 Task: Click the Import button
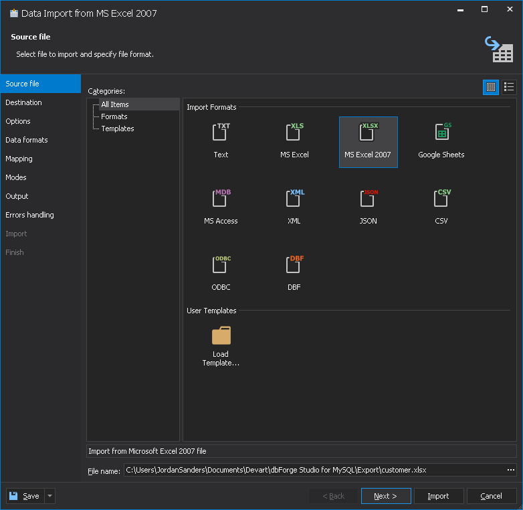[439, 496]
